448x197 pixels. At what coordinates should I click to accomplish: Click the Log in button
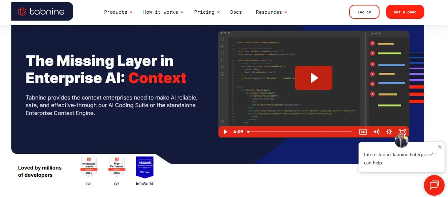(364, 12)
